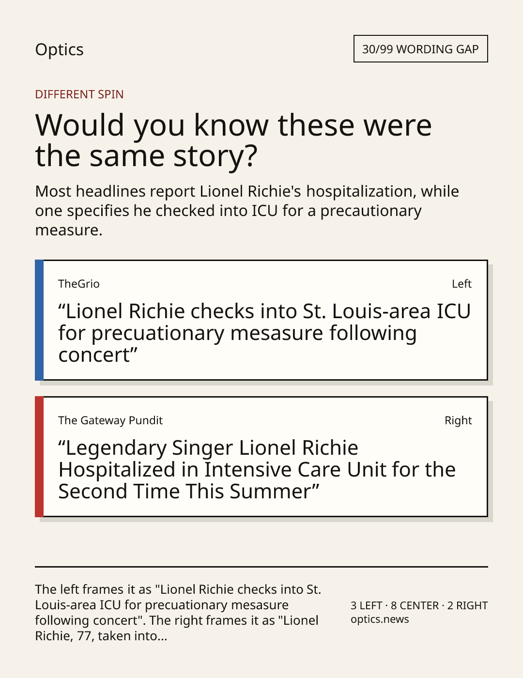Open The Gateway Pundit headline card

[x=261, y=457]
